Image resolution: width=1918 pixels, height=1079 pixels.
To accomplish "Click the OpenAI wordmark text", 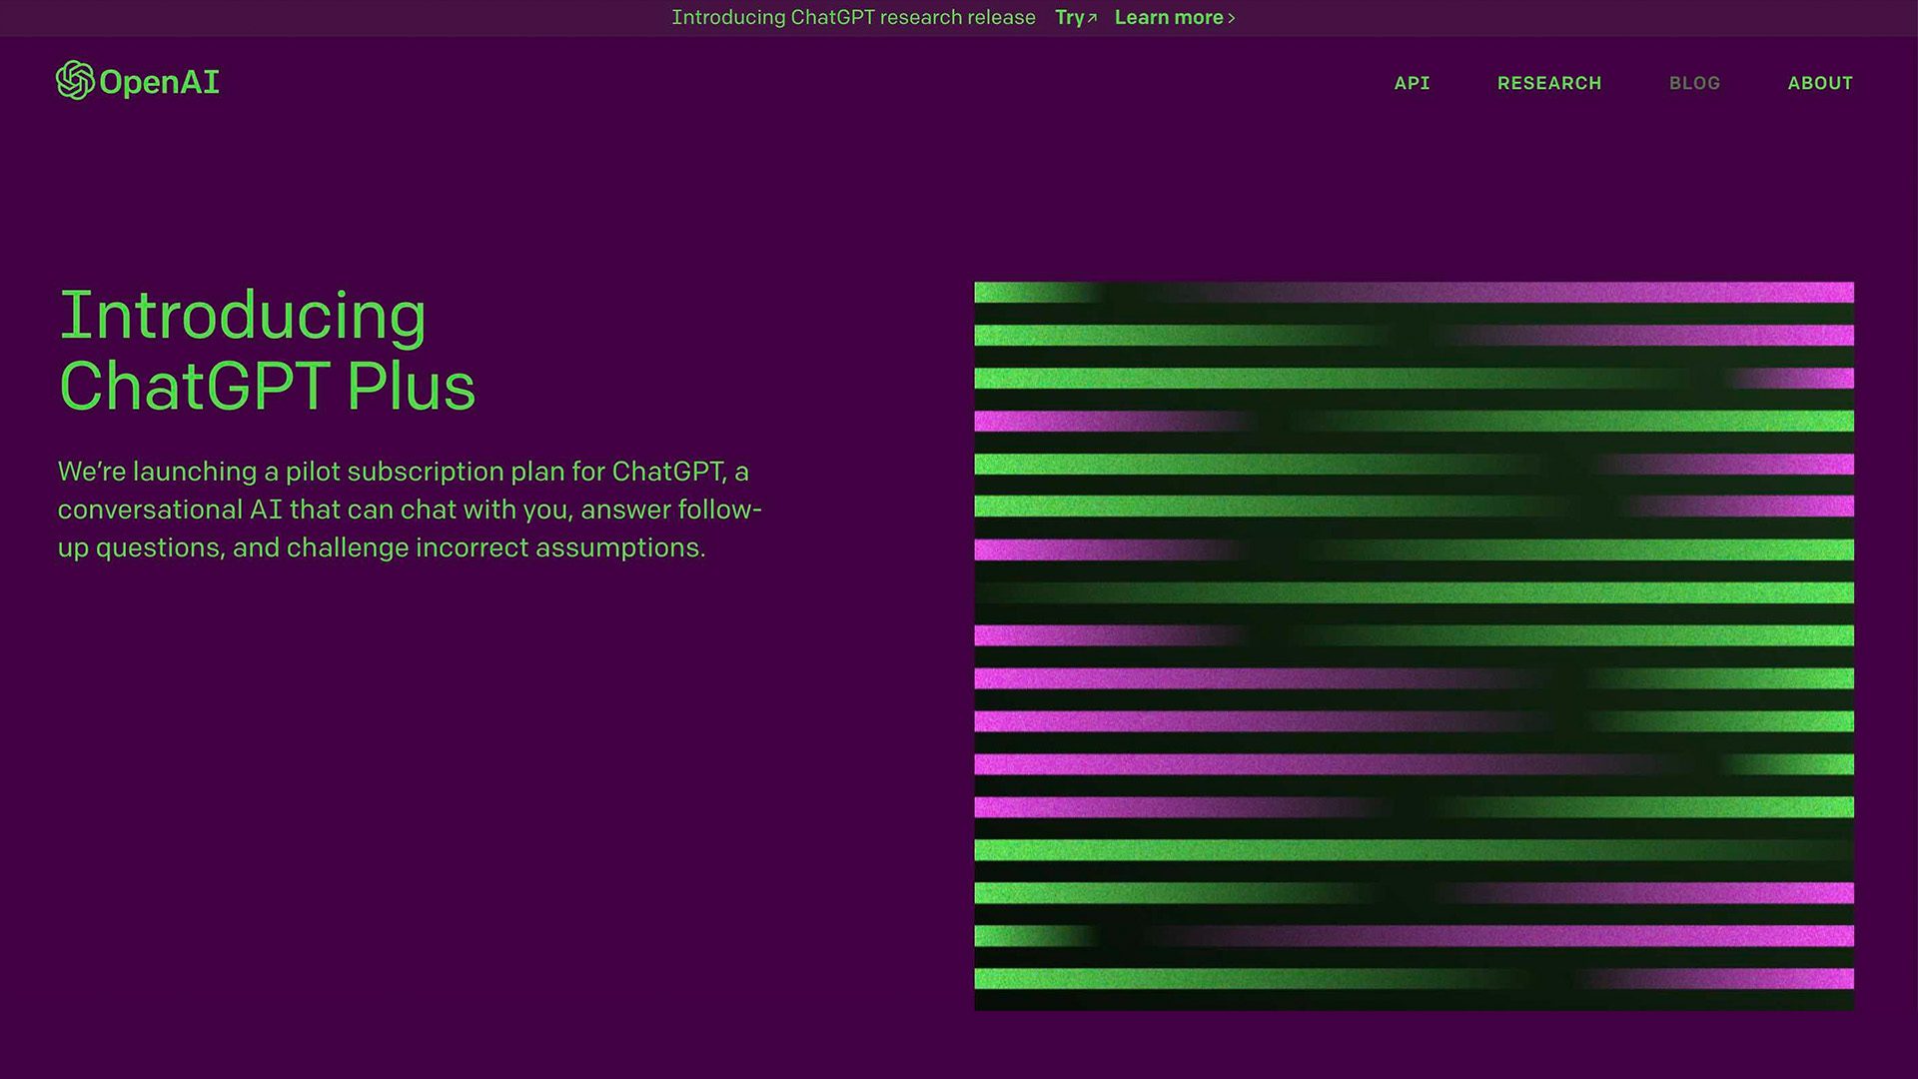I will click(x=160, y=82).
